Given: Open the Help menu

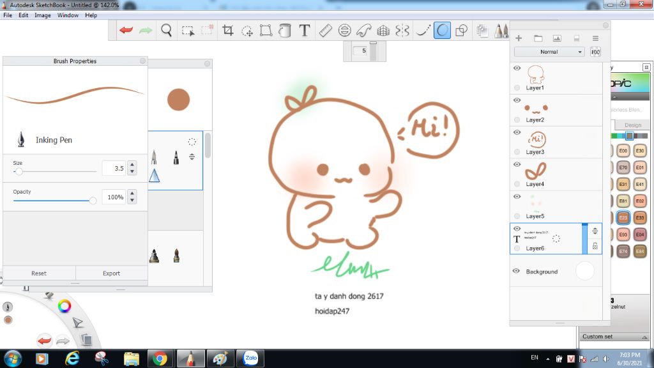Looking at the screenshot, I should 91,15.
